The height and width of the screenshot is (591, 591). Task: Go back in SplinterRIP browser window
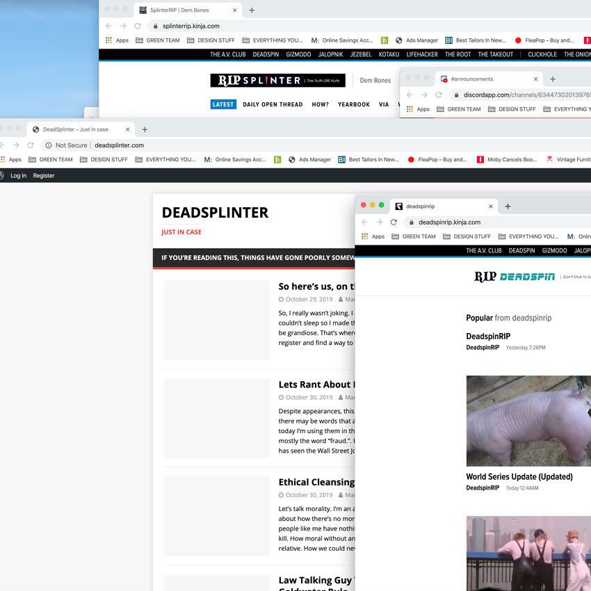click(109, 26)
